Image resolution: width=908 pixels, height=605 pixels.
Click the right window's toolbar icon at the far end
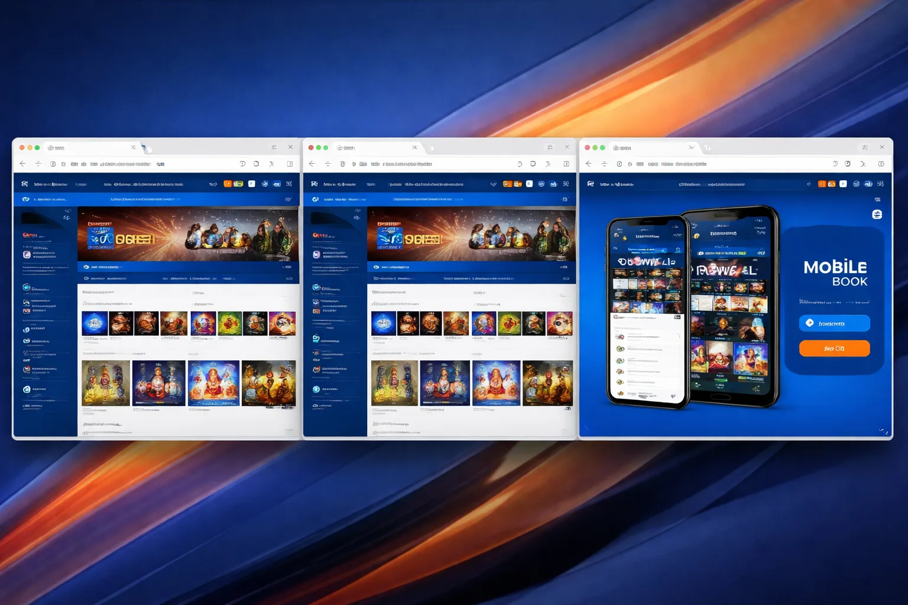tap(881, 164)
